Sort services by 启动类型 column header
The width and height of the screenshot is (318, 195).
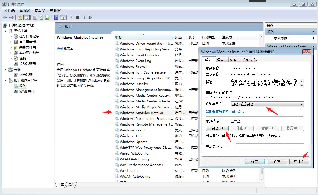(x=210, y=37)
